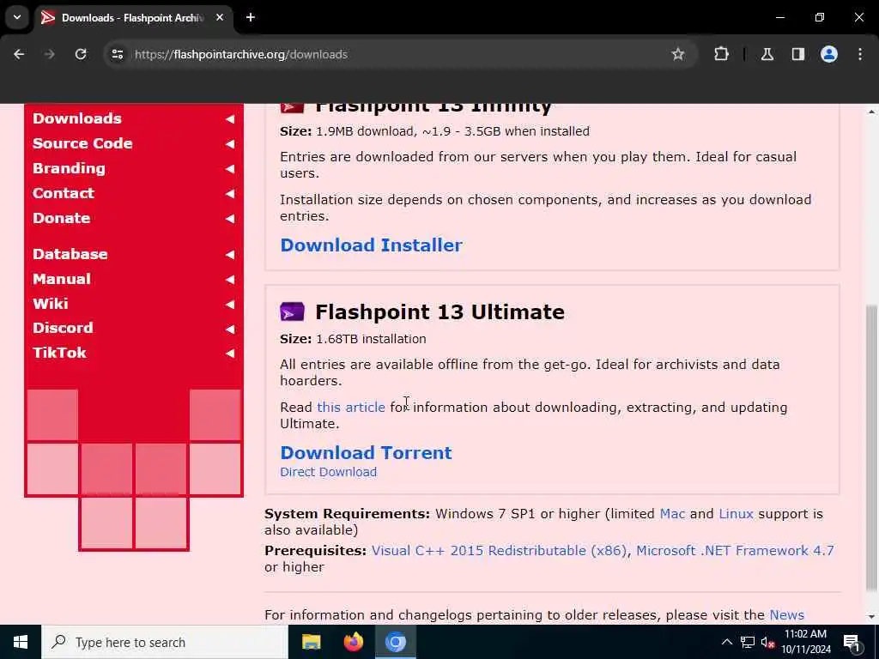Open Manual in the sidebar menu
The width and height of the screenshot is (879, 659).
point(62,279)
